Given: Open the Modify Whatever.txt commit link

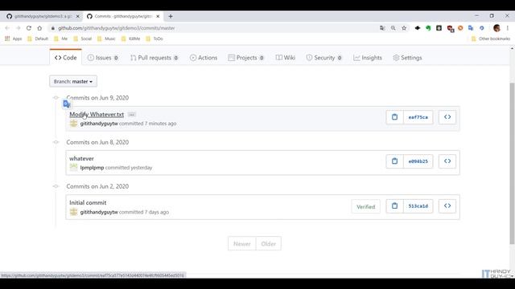Looking at the screenshot, I should click(x=97, y=114).
